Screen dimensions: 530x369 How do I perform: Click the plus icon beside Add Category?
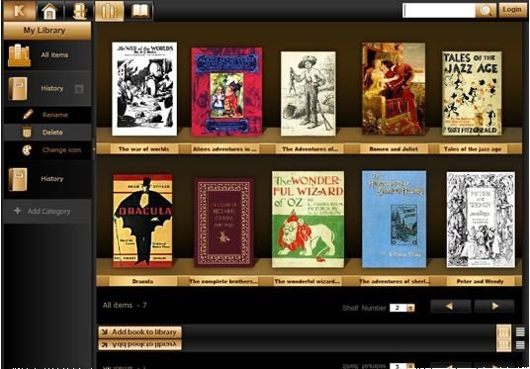tap(17, 211)
